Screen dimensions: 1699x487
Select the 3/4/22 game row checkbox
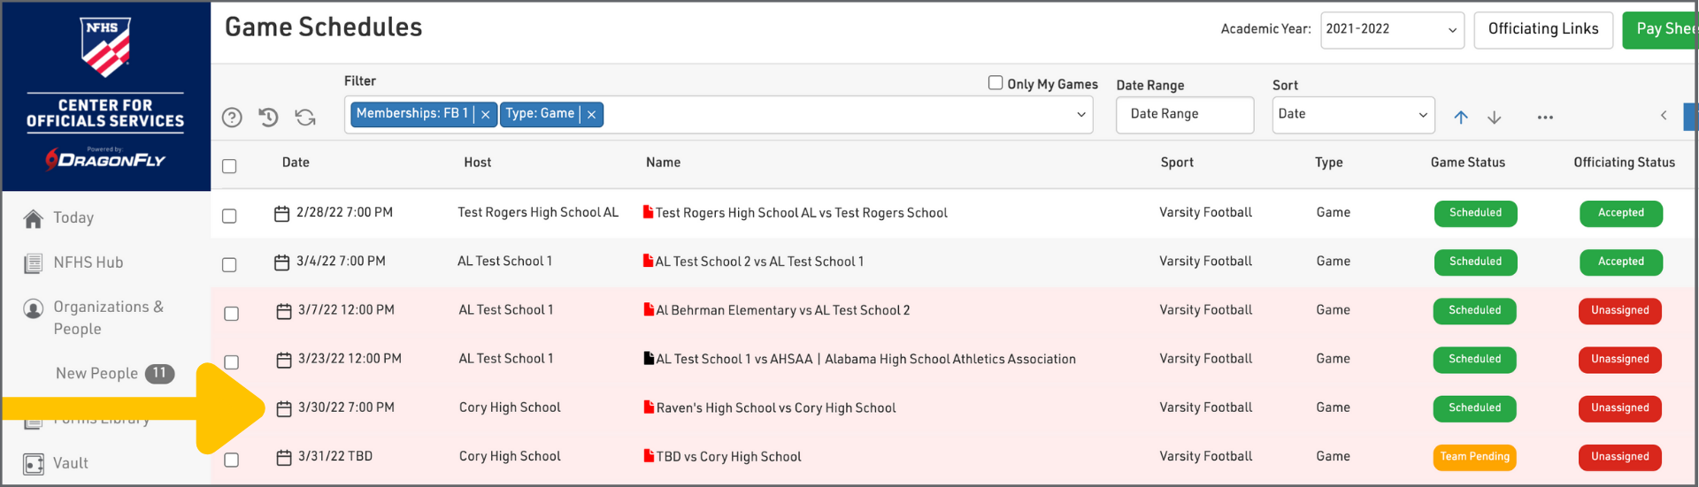click(x=229, y=264)
